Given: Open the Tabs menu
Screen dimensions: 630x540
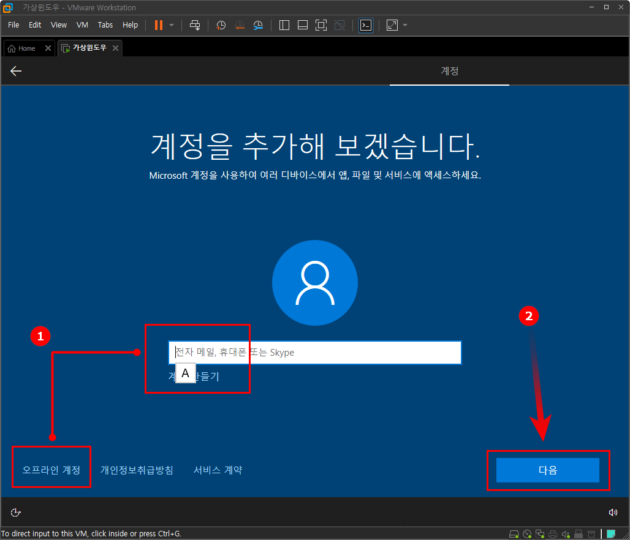Looking at the screenshot, I should pyautogui.click(x=105, y=25).
